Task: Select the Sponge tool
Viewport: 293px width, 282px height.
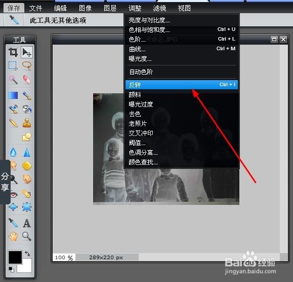Action: (x=27, y=166)
